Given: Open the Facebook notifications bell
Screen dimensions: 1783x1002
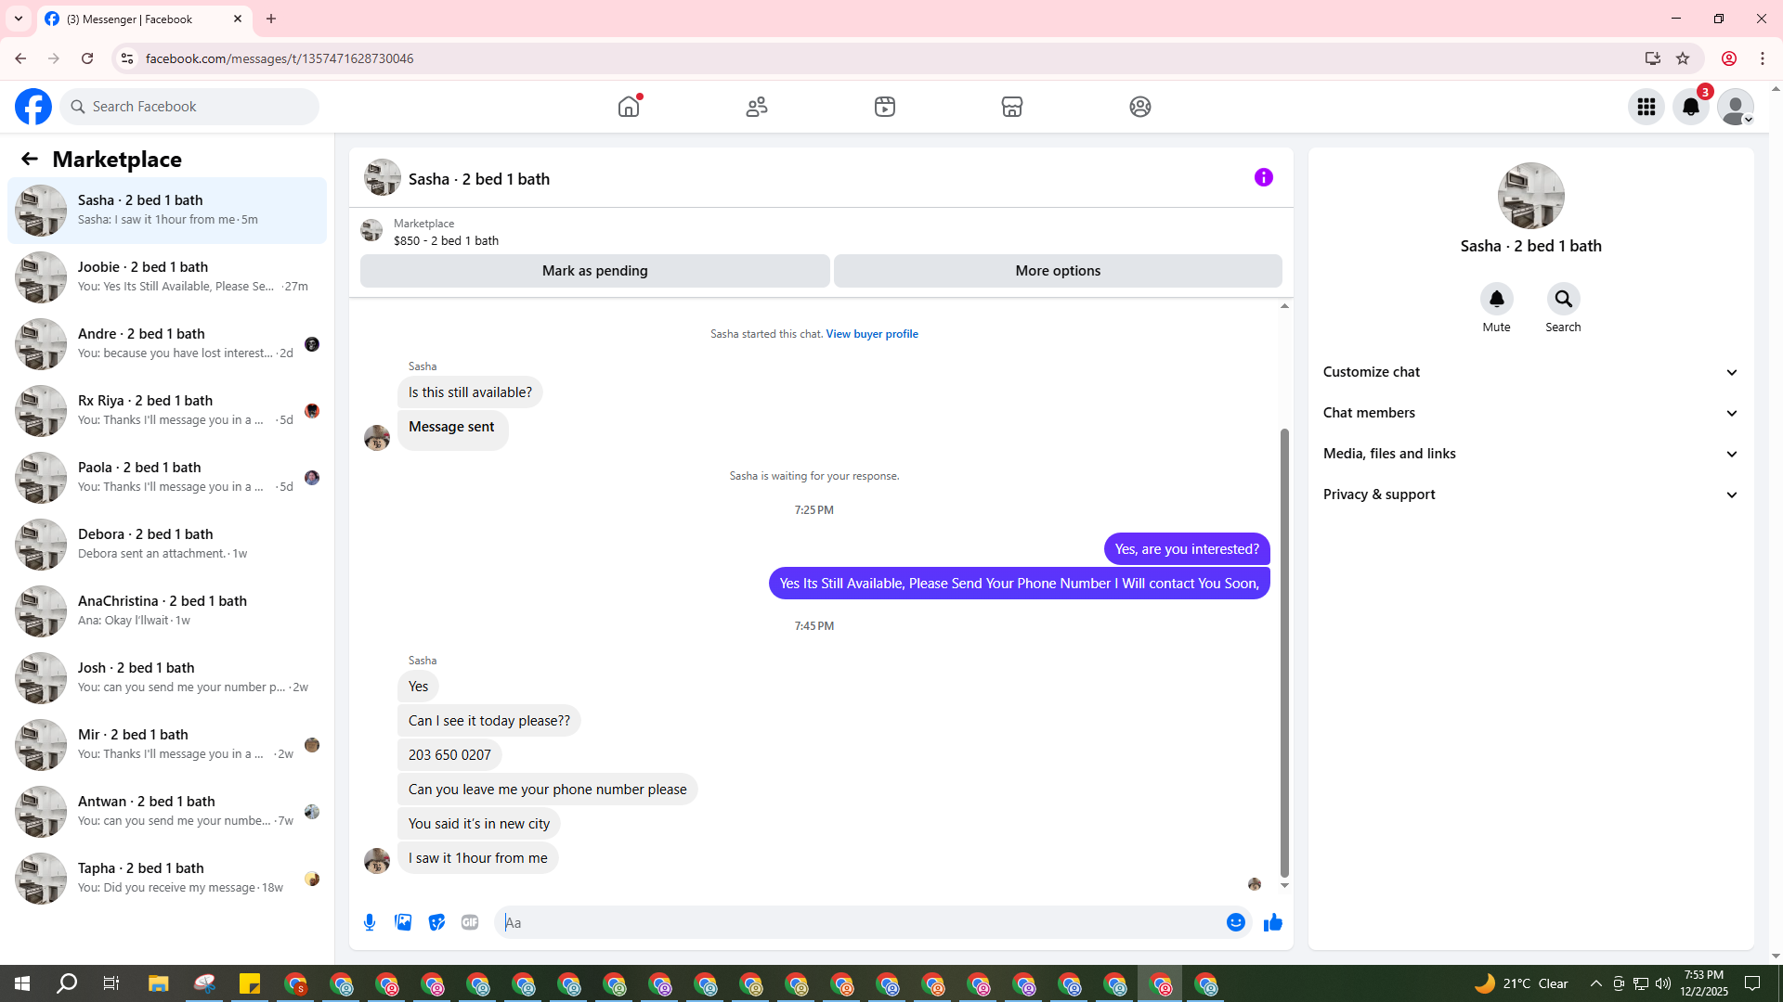Looking at the screenshot, I should [x=1690, y=107].
